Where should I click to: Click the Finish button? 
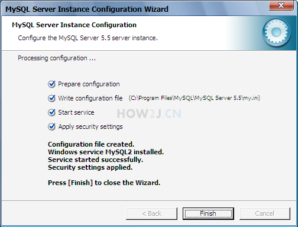tap(208, 213)
